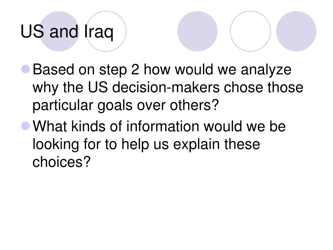Click the word 'Iraq' in the title
333x250 pixels.
(99, 32)
